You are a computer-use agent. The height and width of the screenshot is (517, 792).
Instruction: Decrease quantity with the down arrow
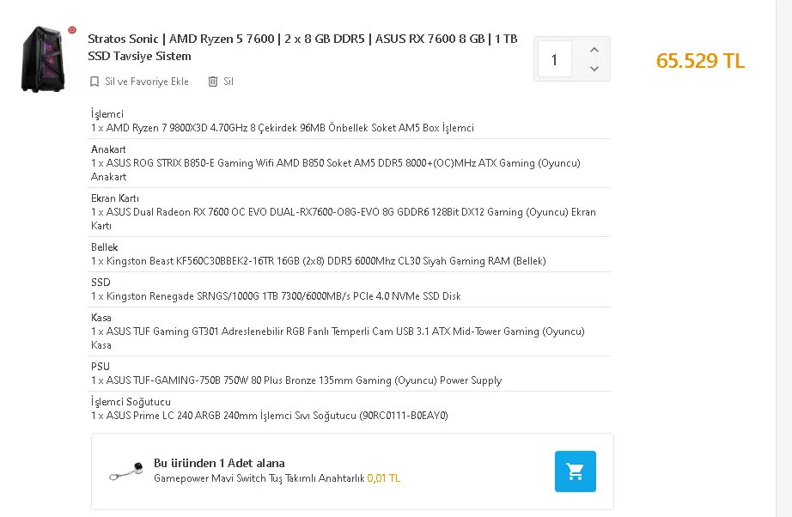(x=594, y=69)
